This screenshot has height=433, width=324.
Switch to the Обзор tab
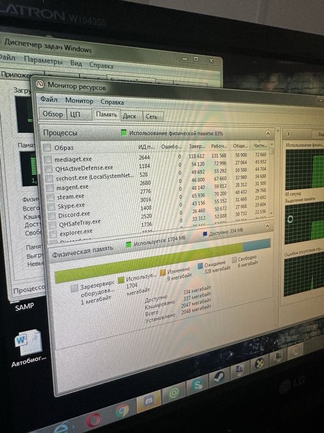coord(52,114)
